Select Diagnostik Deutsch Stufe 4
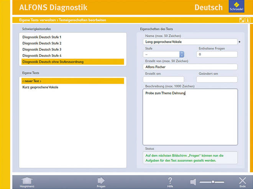The width and height of the screenshot is (253, 189). click(x=73, y=56)
